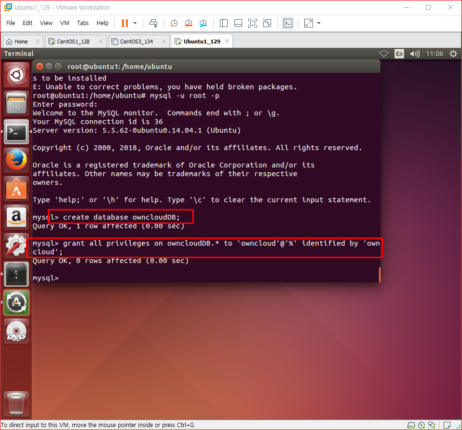Image resolution: width=462 pixels, height=430 pixels.
Task: Select the Ubuntu1_129 tab
Action: pos(202,42)
